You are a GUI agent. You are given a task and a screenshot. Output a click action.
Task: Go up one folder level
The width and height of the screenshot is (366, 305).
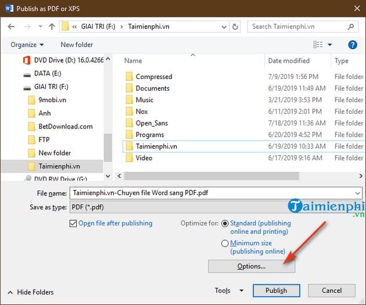[52, 26]
